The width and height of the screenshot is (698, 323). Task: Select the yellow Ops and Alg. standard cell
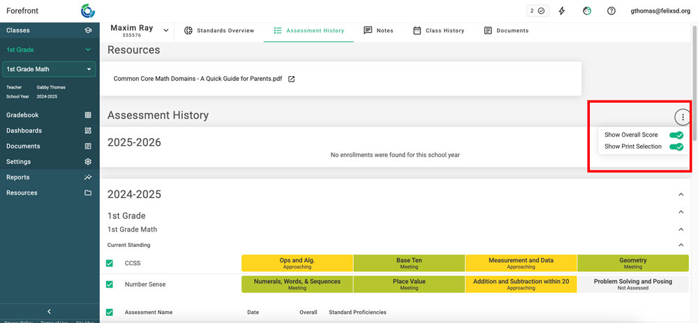297,263
